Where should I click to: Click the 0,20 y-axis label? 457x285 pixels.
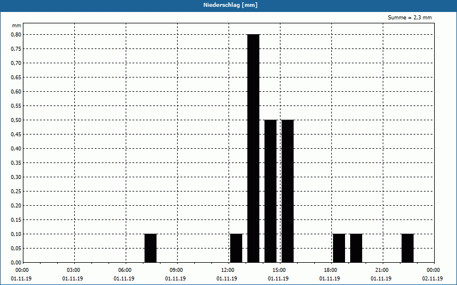pyautogui.click(x=16, y=206)
